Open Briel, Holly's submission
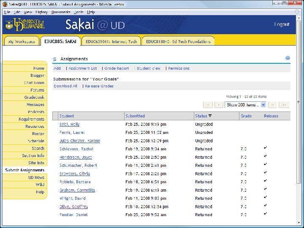 click(69, 124)
